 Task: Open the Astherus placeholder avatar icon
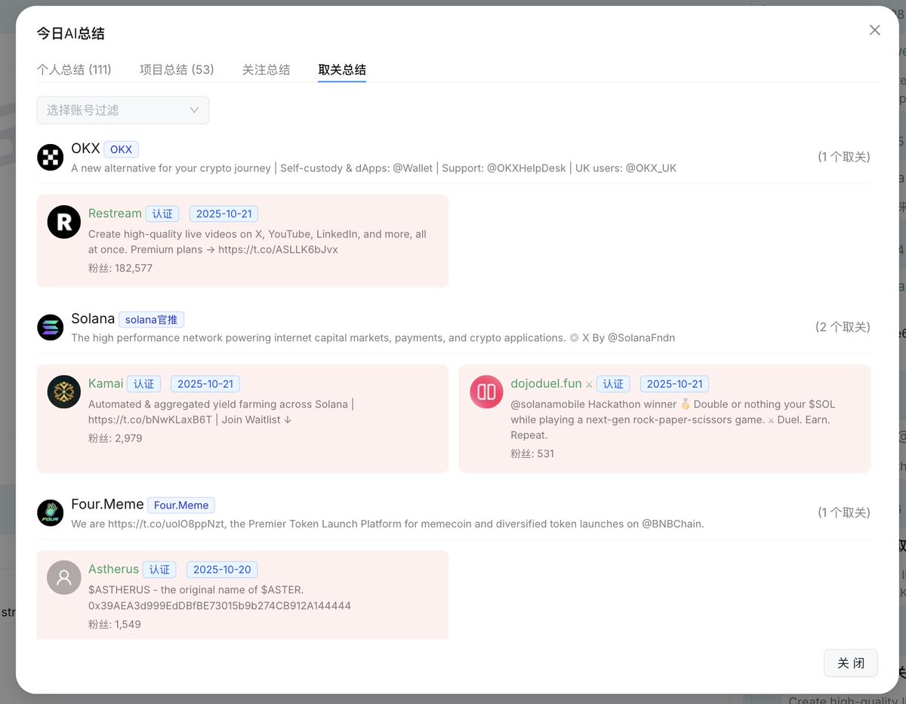[x=64, y=577]
